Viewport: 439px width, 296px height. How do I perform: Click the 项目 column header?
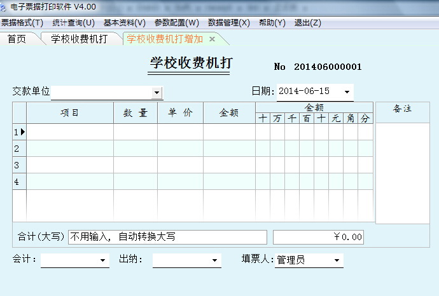70,113
